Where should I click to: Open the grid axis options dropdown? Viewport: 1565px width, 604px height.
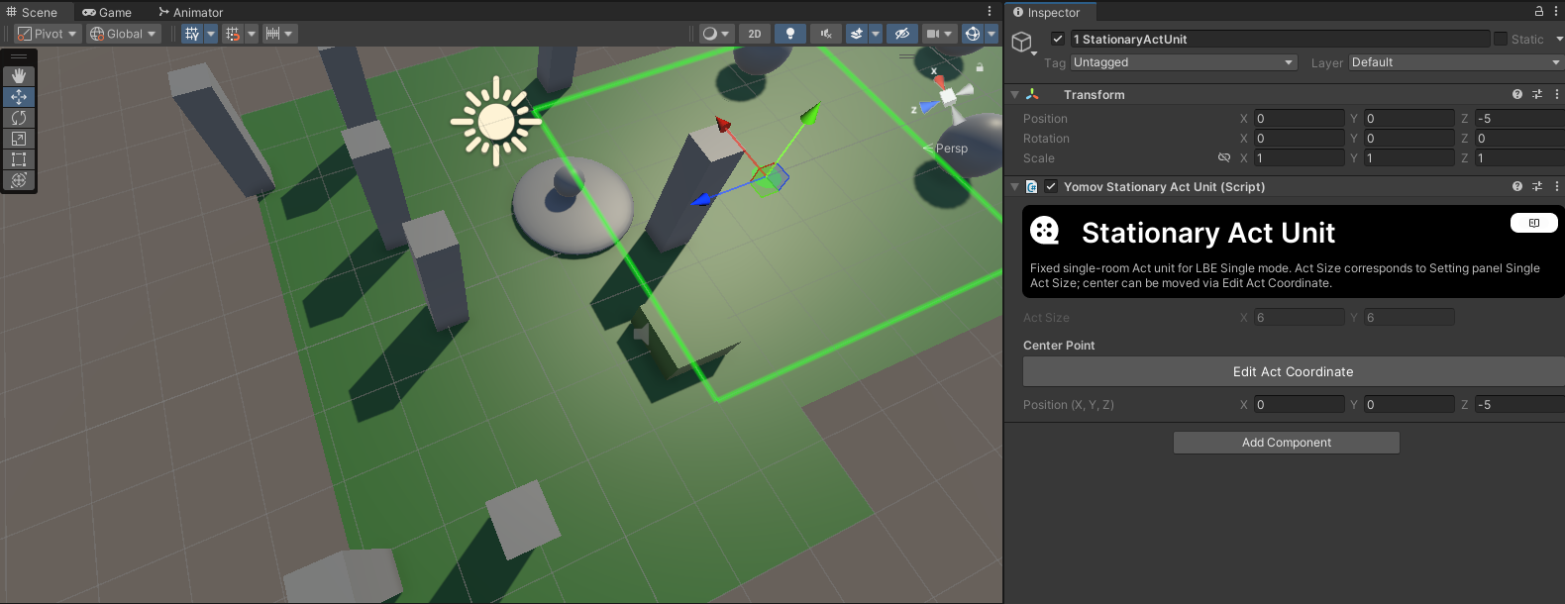210,34
